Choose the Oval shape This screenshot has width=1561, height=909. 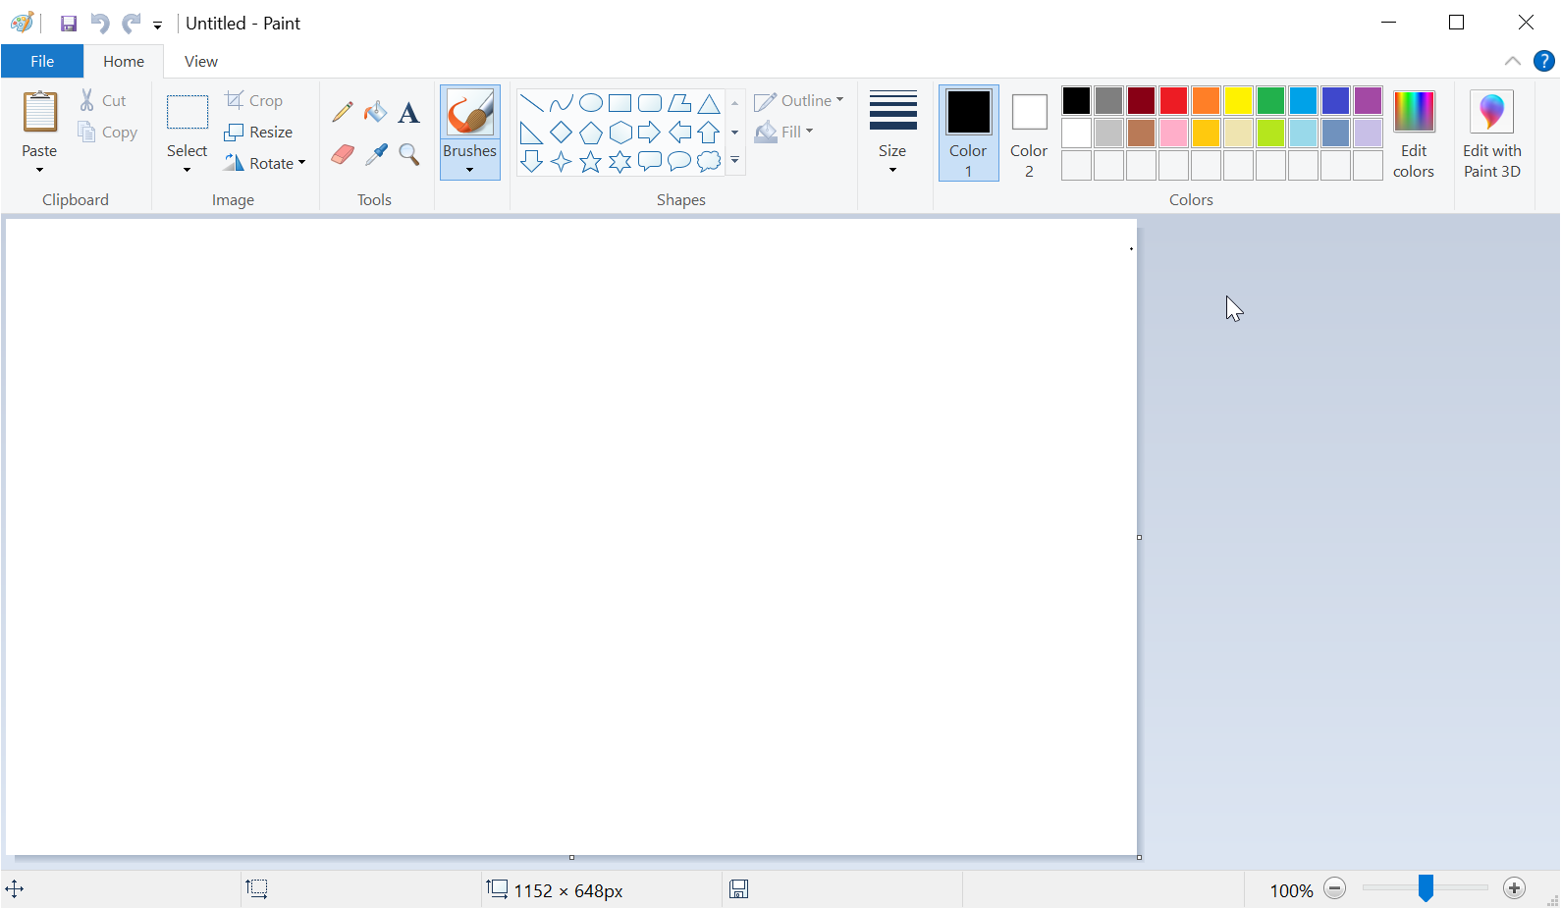coord(591,103)
